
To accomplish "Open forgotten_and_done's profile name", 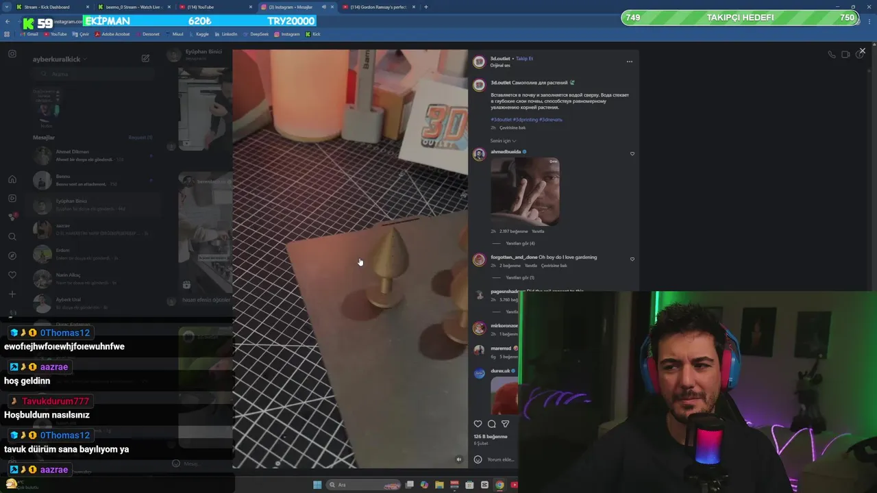I will point(514,257).
